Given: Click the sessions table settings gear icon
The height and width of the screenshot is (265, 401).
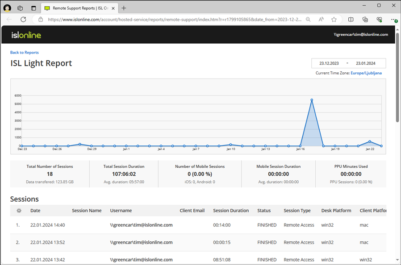Looking at the screenshot, I should pyautogui.click(x=19, y=211).
